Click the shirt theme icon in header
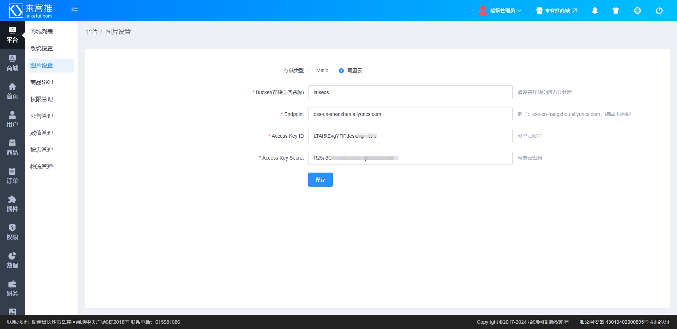 click(x=616, y=11)
